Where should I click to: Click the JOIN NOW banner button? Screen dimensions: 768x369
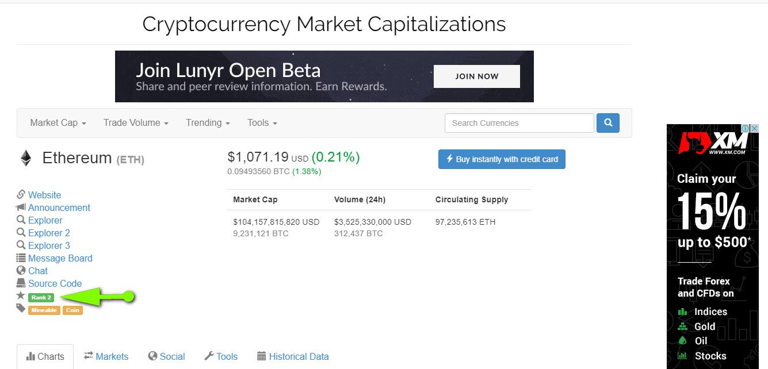[x=477, y=76]
